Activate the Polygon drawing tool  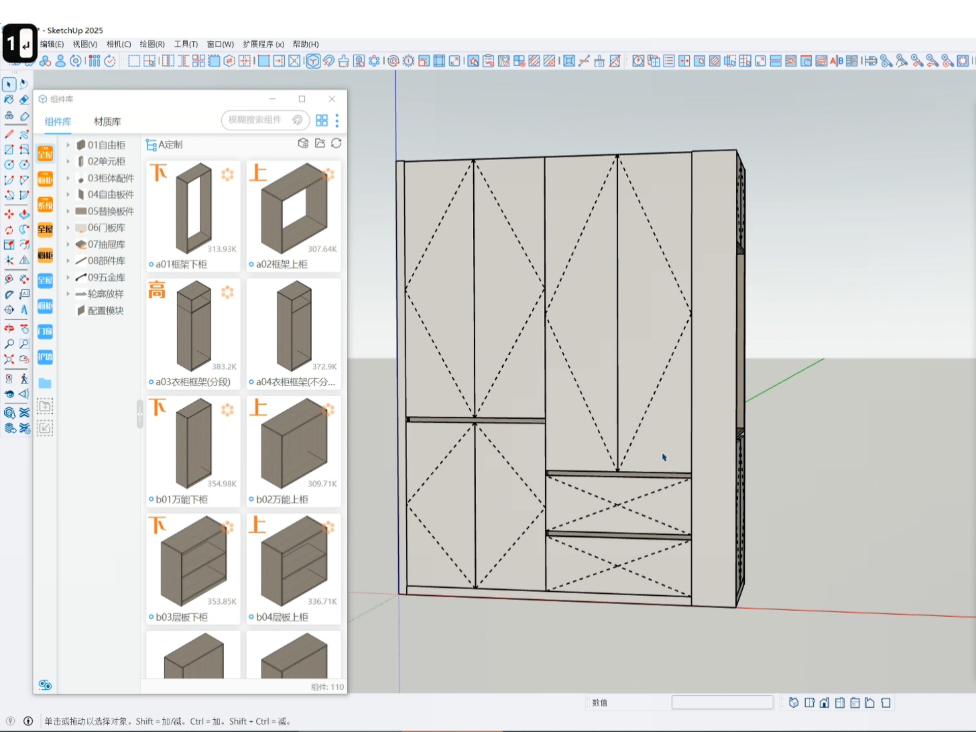click(x=24, y=165)
